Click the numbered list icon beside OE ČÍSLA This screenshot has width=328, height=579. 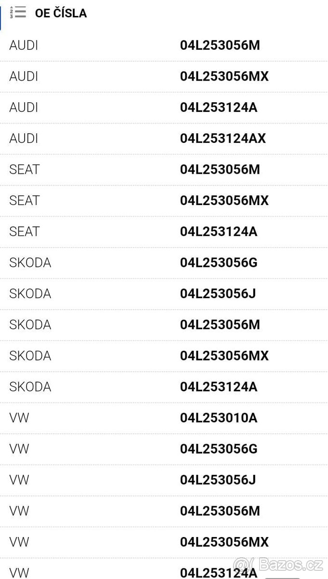[x=18, y=13]
